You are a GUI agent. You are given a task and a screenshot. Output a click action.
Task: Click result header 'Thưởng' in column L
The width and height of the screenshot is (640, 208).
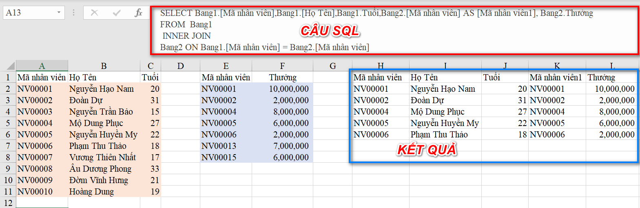[611, 77]
